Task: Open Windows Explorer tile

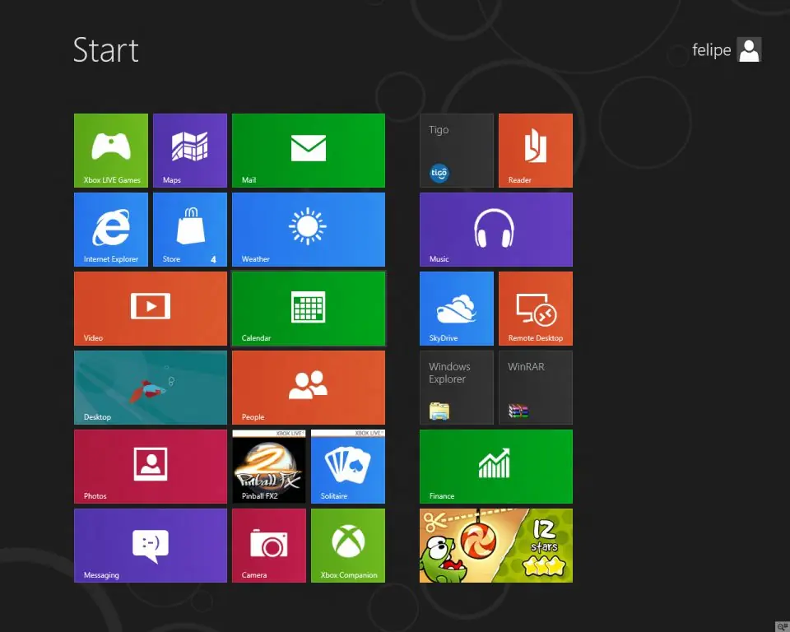Action: tap(457, 388)
